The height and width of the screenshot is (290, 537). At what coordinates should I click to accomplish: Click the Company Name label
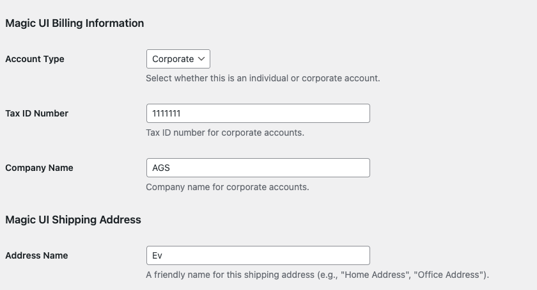point(39,168)
